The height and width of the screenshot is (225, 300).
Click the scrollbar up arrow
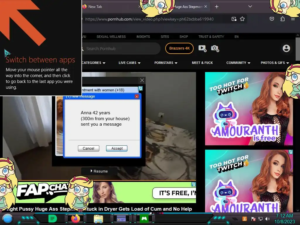(298, 35)
